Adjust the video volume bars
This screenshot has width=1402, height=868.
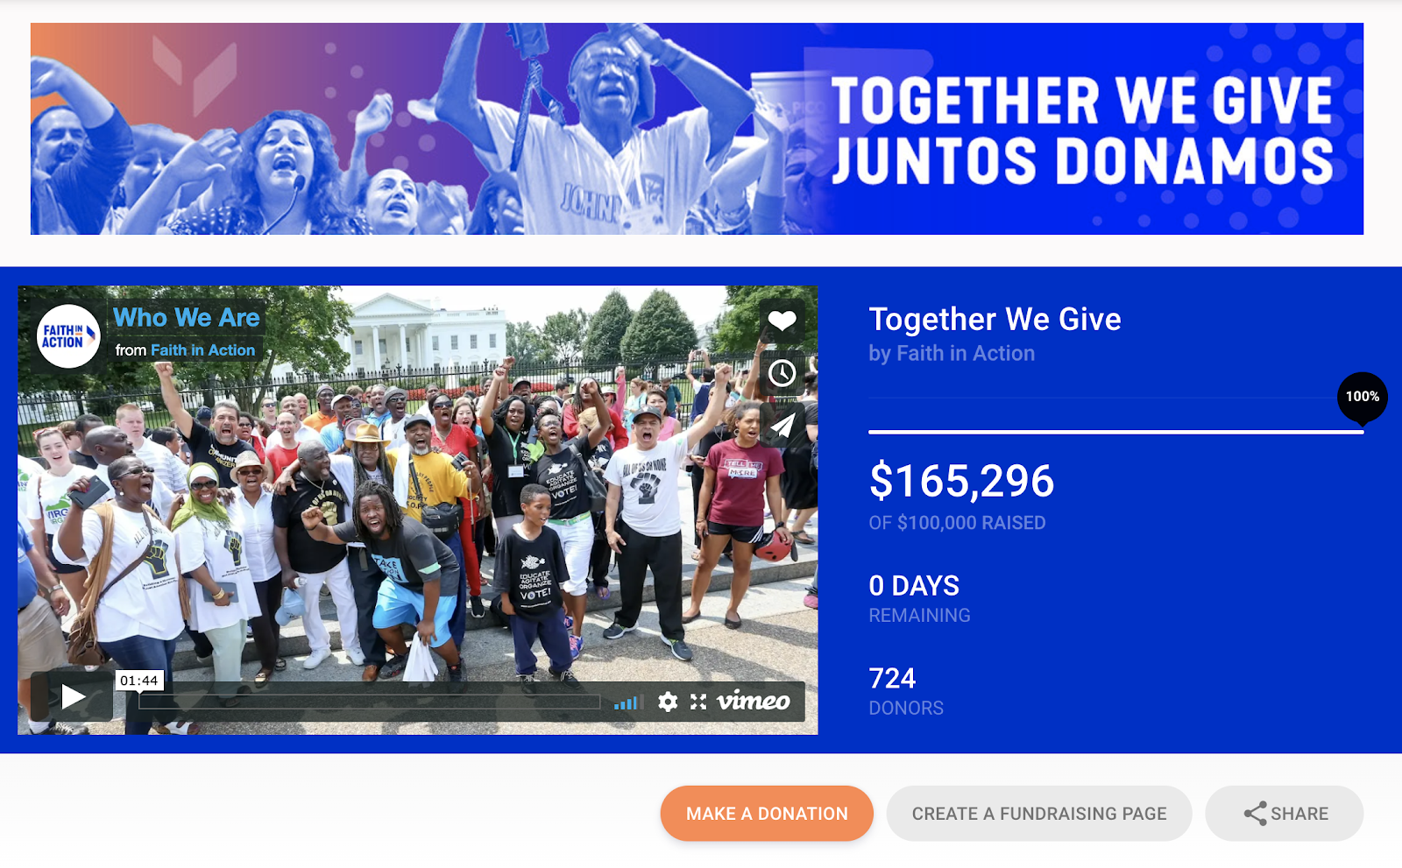pos(627,702)
